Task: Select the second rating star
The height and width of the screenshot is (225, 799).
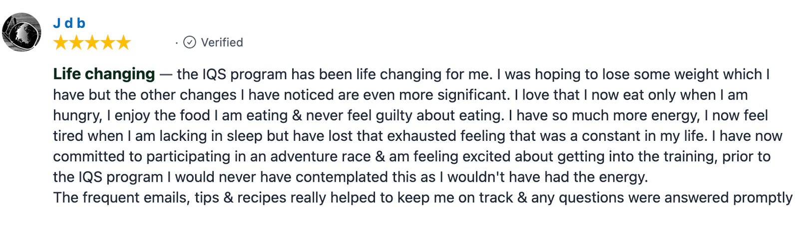Action: 76,43
